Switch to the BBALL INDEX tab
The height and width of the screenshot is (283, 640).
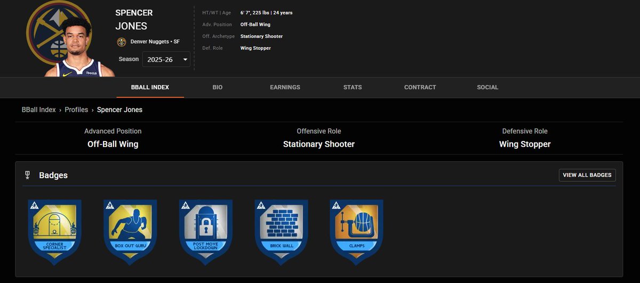pyautogui.click(x=150, y=87)
